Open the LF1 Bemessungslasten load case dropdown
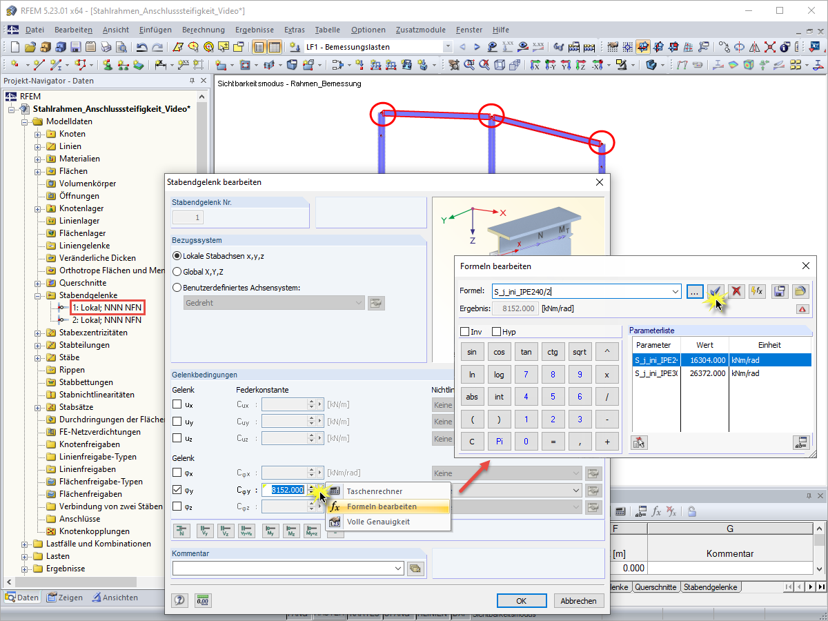The height and width of the screenshot is (621, 828). pyautogui.click(x=448, y=47)
